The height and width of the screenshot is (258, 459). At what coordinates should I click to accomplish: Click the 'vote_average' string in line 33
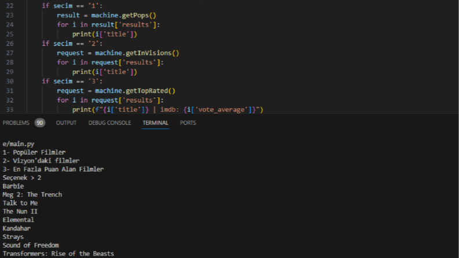click(x=221, y=110)
